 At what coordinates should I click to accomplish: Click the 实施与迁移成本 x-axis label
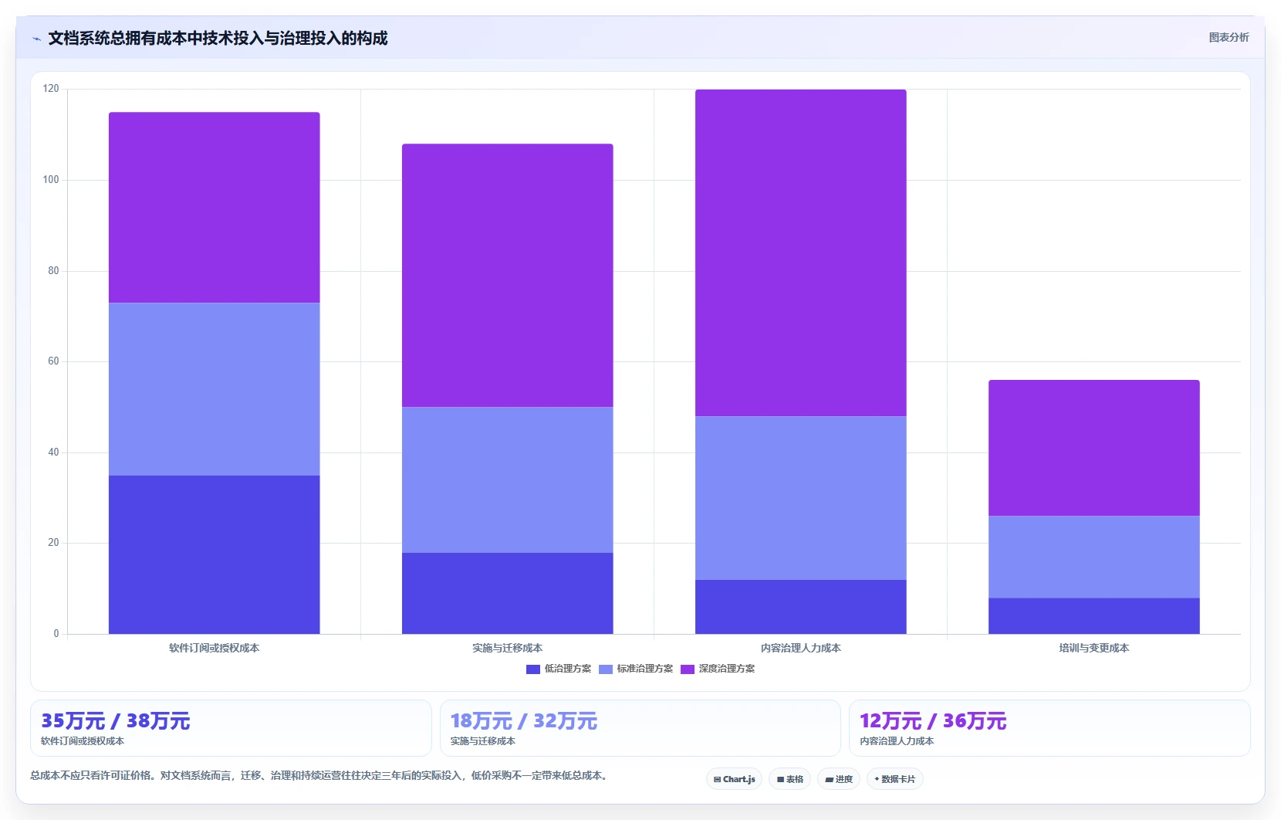point(507,648)
